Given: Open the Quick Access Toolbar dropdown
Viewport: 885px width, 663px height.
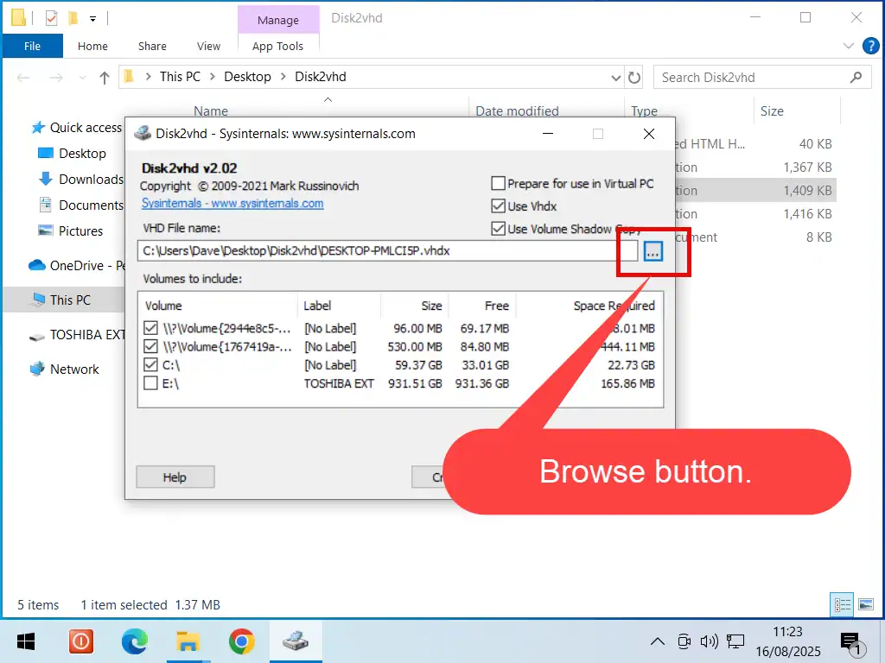Looking at the screenshot, I should point(92,17).
